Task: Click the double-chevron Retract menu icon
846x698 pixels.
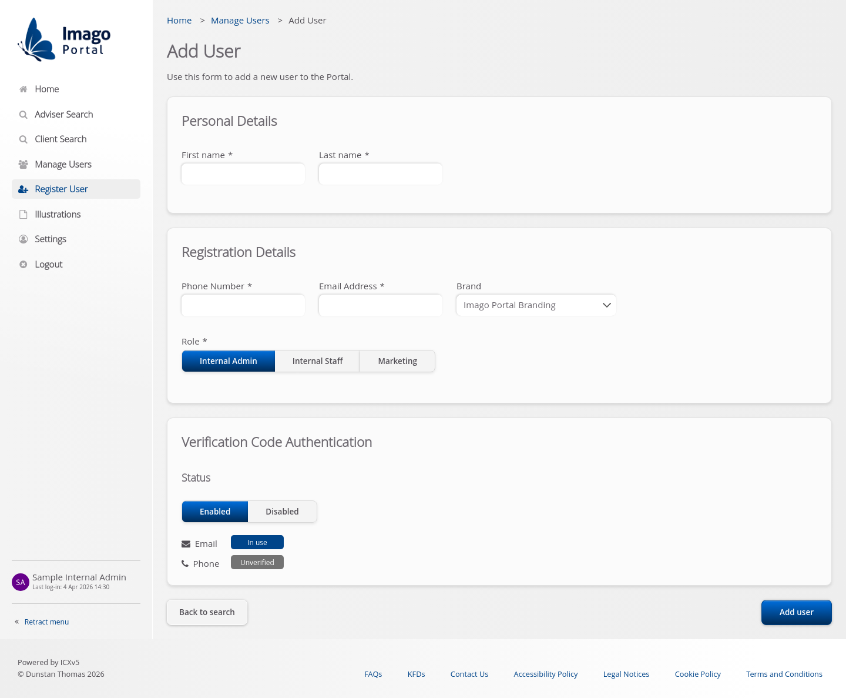Action: (x=17, y=622)
